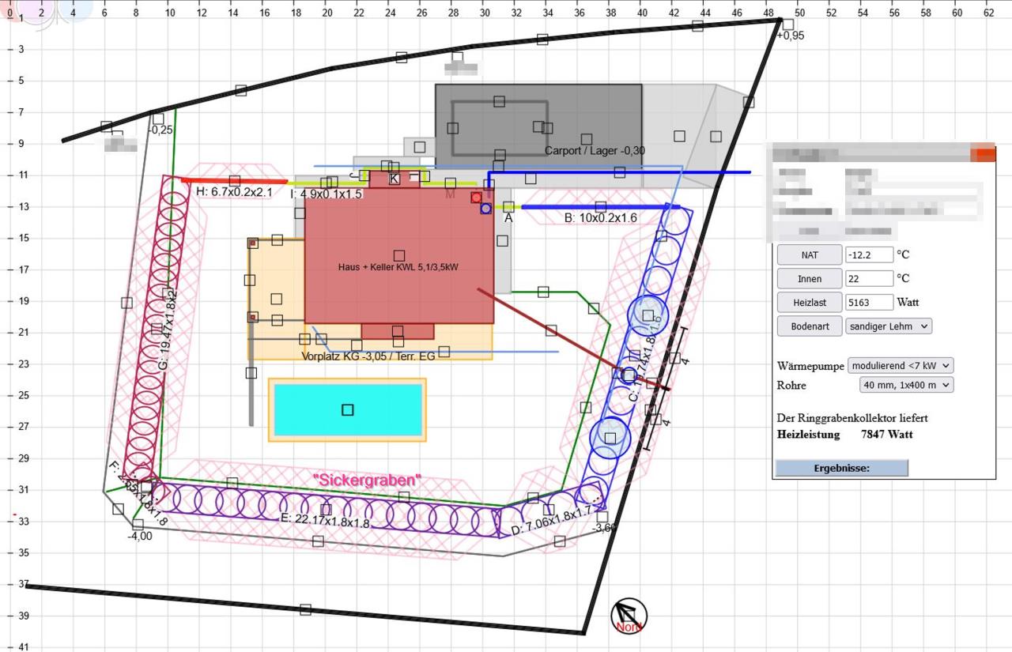Click the Vorplatz KG -3,05 / Terr. EG label
1012x652 pixels.
pos(368,356)
